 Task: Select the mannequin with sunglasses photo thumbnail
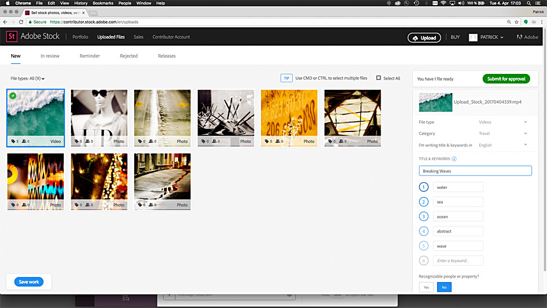coord(99,118)
